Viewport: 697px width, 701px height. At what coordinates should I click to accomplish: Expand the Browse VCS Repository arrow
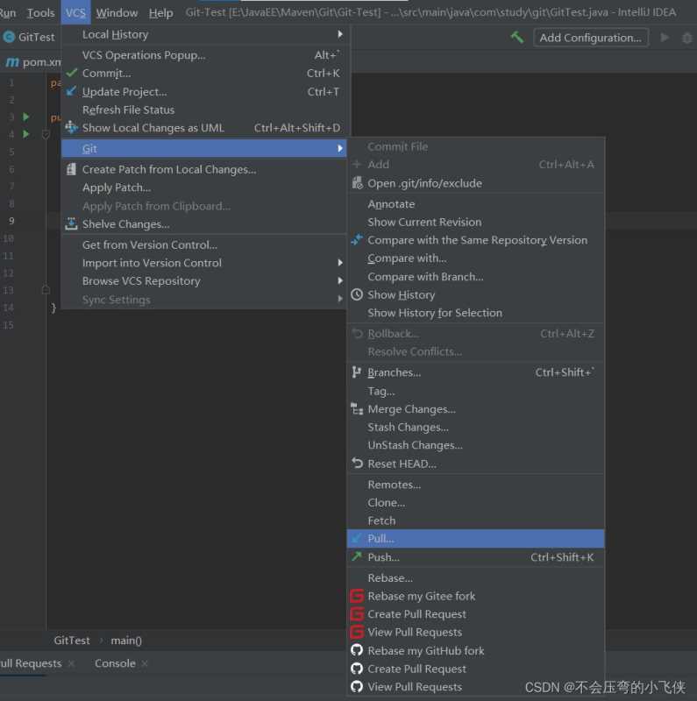click(x=340, y=280)
